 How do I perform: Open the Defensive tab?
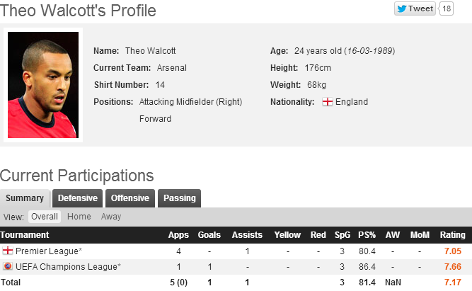tap(78, 198)
